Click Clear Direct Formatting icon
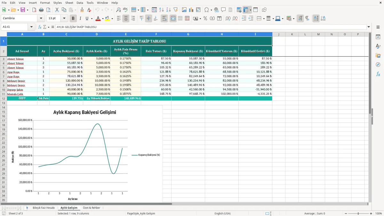 click(89, 10)
